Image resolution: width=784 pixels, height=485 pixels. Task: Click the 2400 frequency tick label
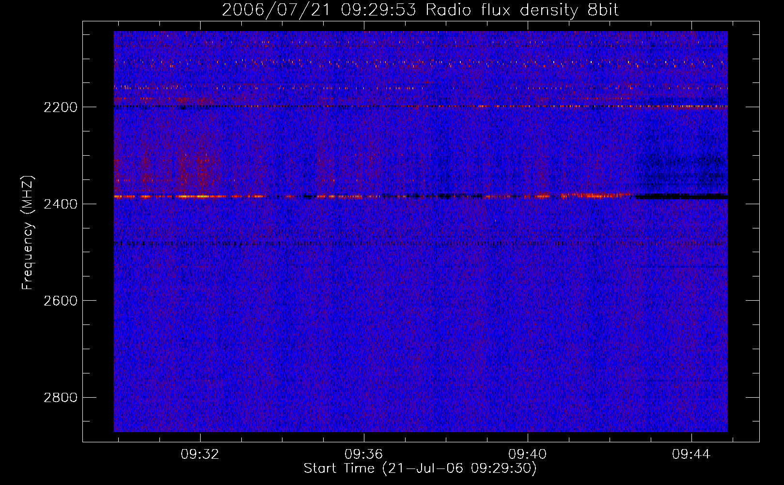click(61, 204)
